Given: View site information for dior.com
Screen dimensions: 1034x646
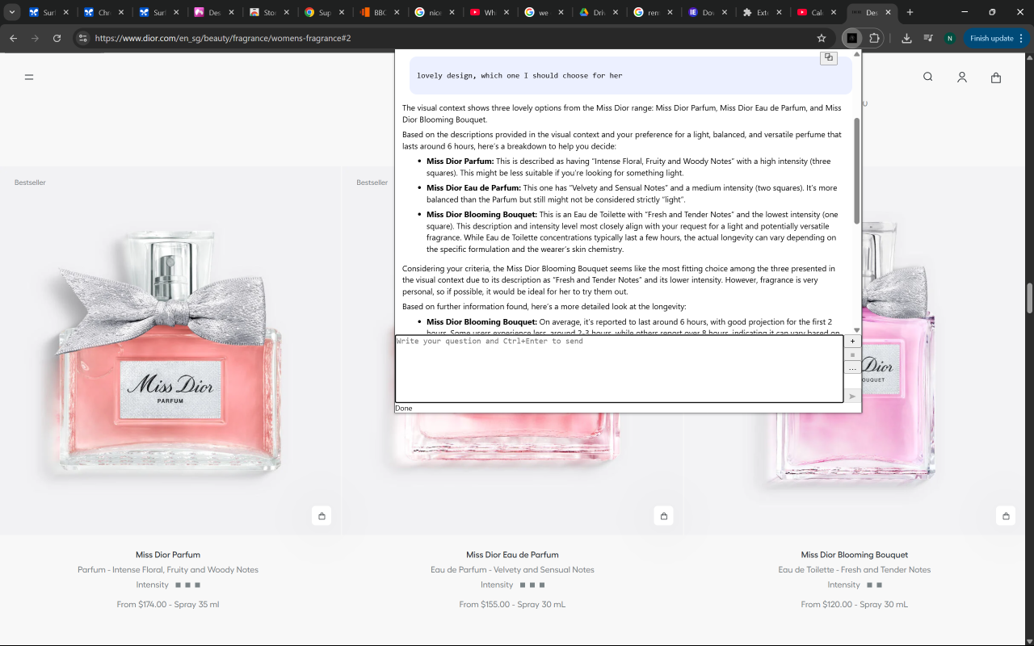Looking at the screenshot, I should click(x=82, y=38).
